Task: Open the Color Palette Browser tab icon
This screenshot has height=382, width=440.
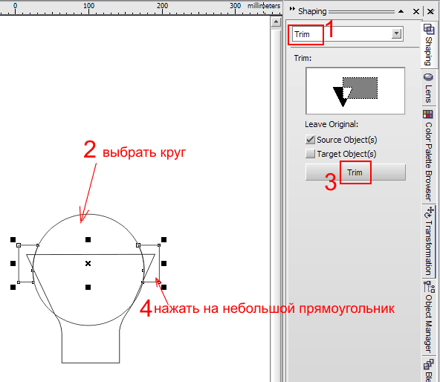Action: 428,114
